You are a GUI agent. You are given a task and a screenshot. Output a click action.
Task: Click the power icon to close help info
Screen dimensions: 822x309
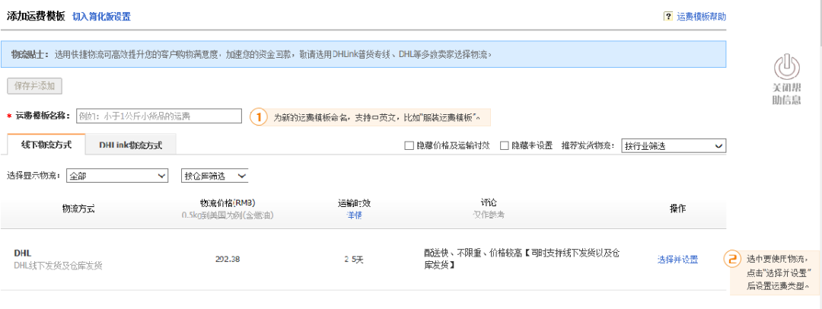pos(787,67)
